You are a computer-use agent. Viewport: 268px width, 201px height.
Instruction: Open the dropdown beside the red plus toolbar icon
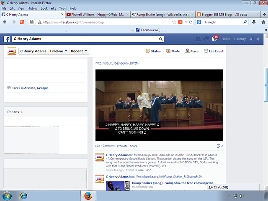(26, 22)
